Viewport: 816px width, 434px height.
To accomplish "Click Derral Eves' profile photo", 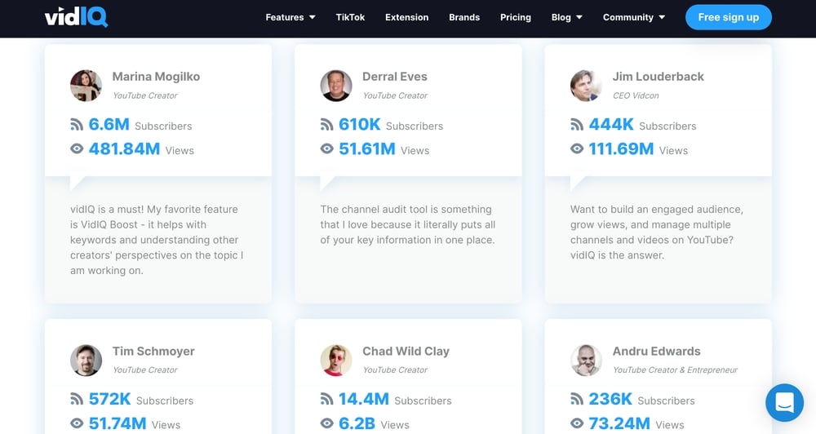I will tap(336, 86).
